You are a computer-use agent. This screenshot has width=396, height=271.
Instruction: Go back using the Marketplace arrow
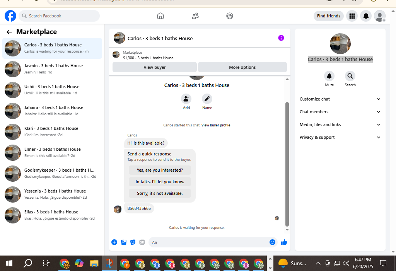tap(9, 32)
